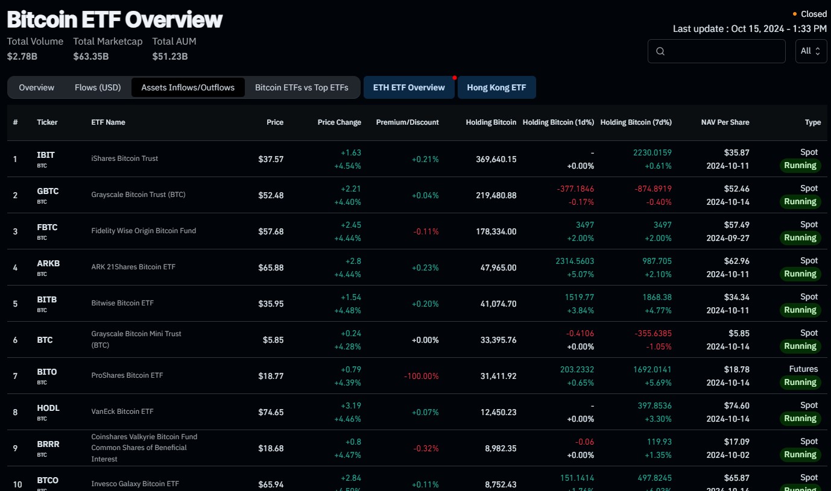The width and height of the screenshot is (831, 491).
Task: Click 'Grayscale Bitcoin Mini Trust' name
Action: 136,339
